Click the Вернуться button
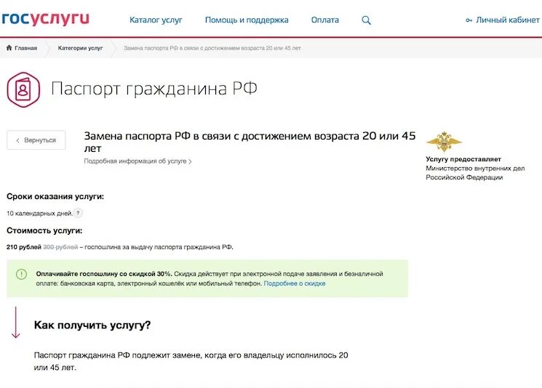Screen dimensions: 542x388 (x=36, y=140)
